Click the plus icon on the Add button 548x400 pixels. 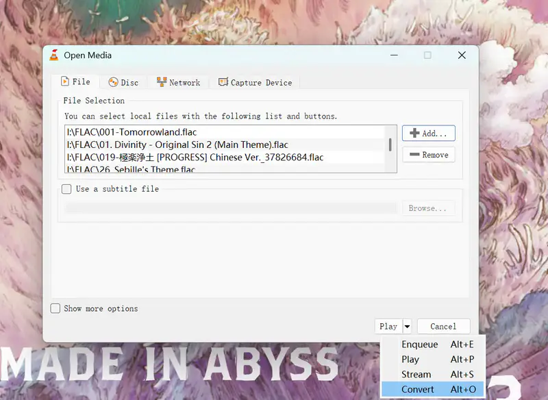coord(415,133)
